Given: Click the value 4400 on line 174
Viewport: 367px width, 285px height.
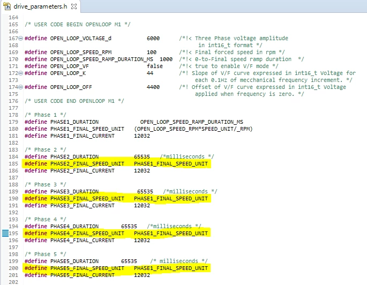Looking at the screenshot, I should tap(153, 87).
